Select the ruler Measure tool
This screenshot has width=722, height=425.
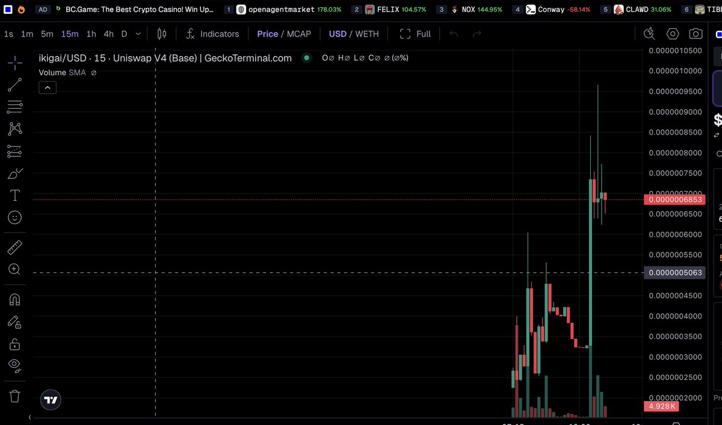tap(15, 247)
